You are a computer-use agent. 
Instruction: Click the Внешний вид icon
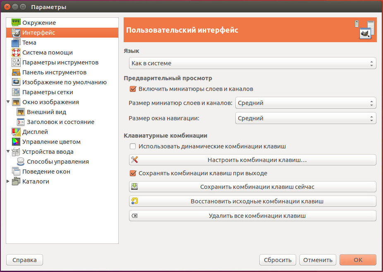(x=21, y=112)
